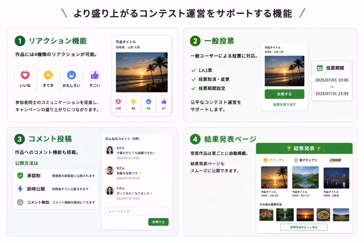
Task: Click the 一般投票 section heading
Action: tap(219, 41)
